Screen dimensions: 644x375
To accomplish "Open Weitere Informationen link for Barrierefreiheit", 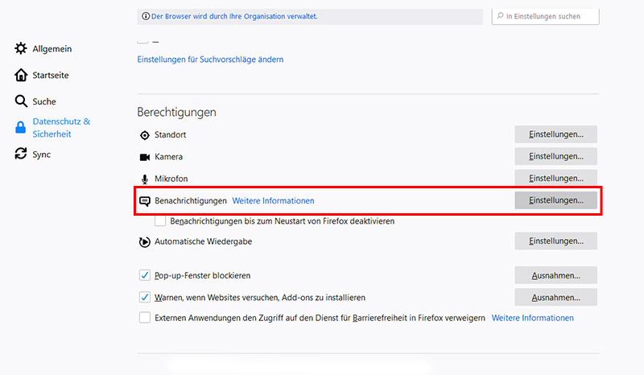I will 533,318.
